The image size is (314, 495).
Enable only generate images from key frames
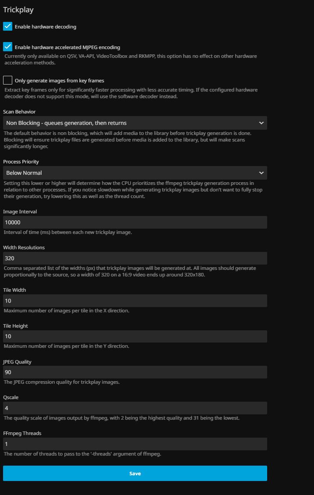(x=7, y=80)
